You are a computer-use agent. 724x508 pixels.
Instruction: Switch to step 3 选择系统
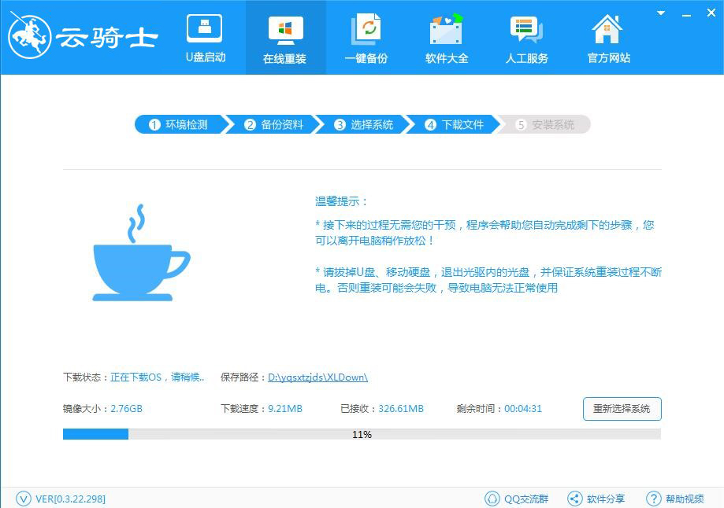(362, 124)
